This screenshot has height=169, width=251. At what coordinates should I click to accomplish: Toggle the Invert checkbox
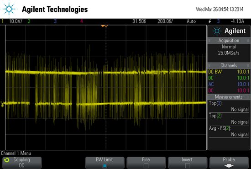(x=187, y=165)
